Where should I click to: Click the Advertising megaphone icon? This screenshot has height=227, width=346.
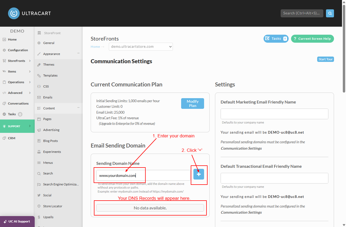[39, 130]
